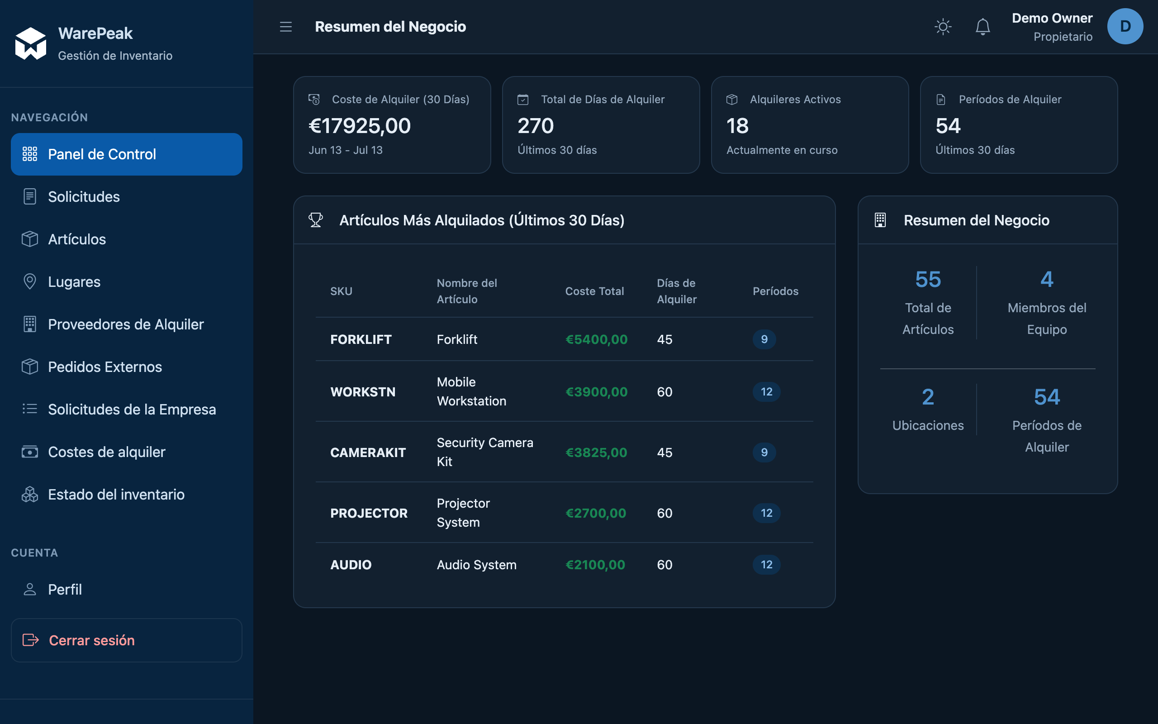This screenshot has height=724, width=1158.
Task: Open Solicitudes de la Empresa
Action: [x=126, y=410]
